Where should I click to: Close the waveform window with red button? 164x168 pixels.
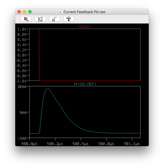pos(19,12)
